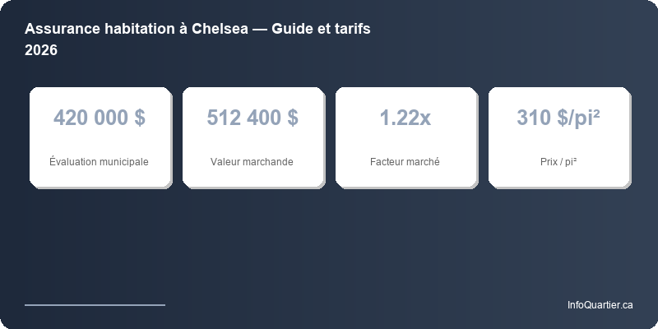Click the word "tarifs" in the heading

click(x=351, y=29)
